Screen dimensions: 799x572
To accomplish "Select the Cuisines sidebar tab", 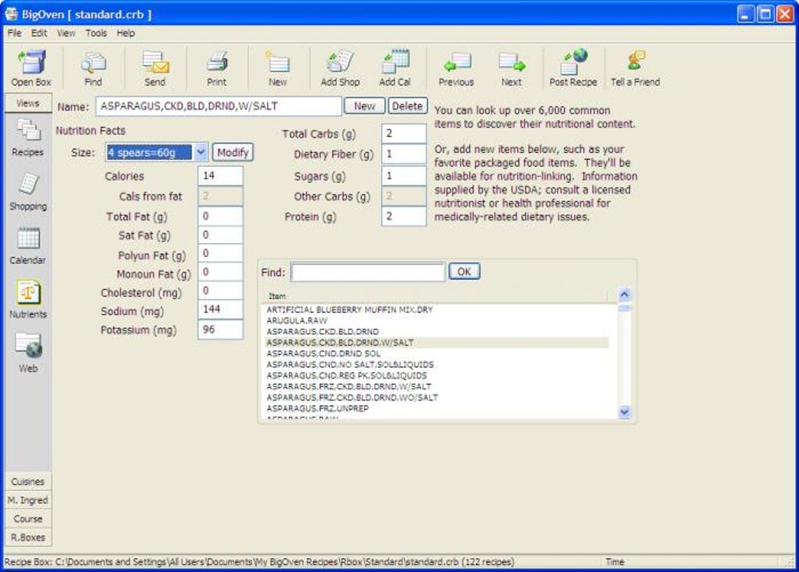I will click(x=27, y=481).
